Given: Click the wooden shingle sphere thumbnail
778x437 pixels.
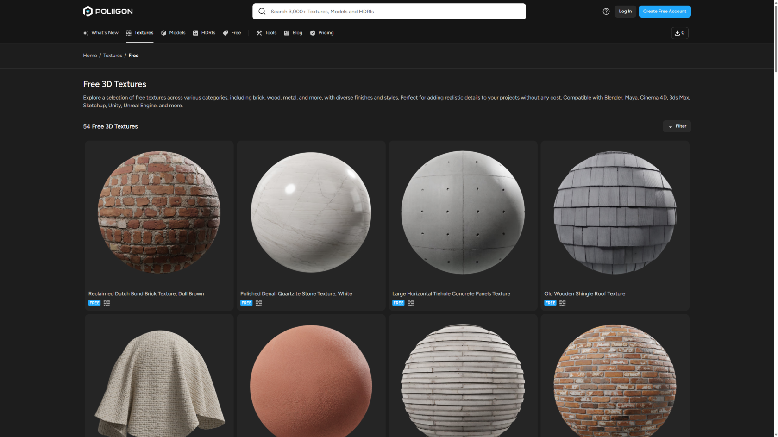Looking at the screenshot, I should (x=615, y=212).
